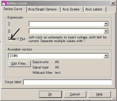Grab the dialog resize grip corner
Screen dimensions: 117x101
pyautogui.click(x=114, y=98)
